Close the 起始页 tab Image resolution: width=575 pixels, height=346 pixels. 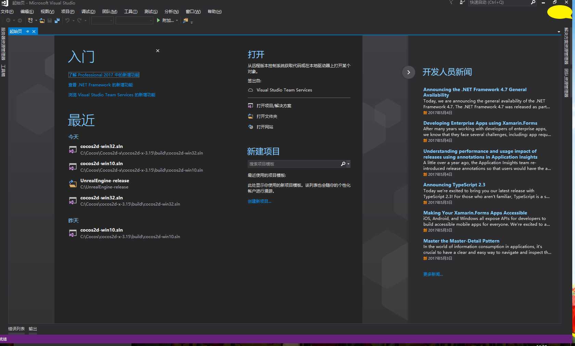(x=34, y=32)
